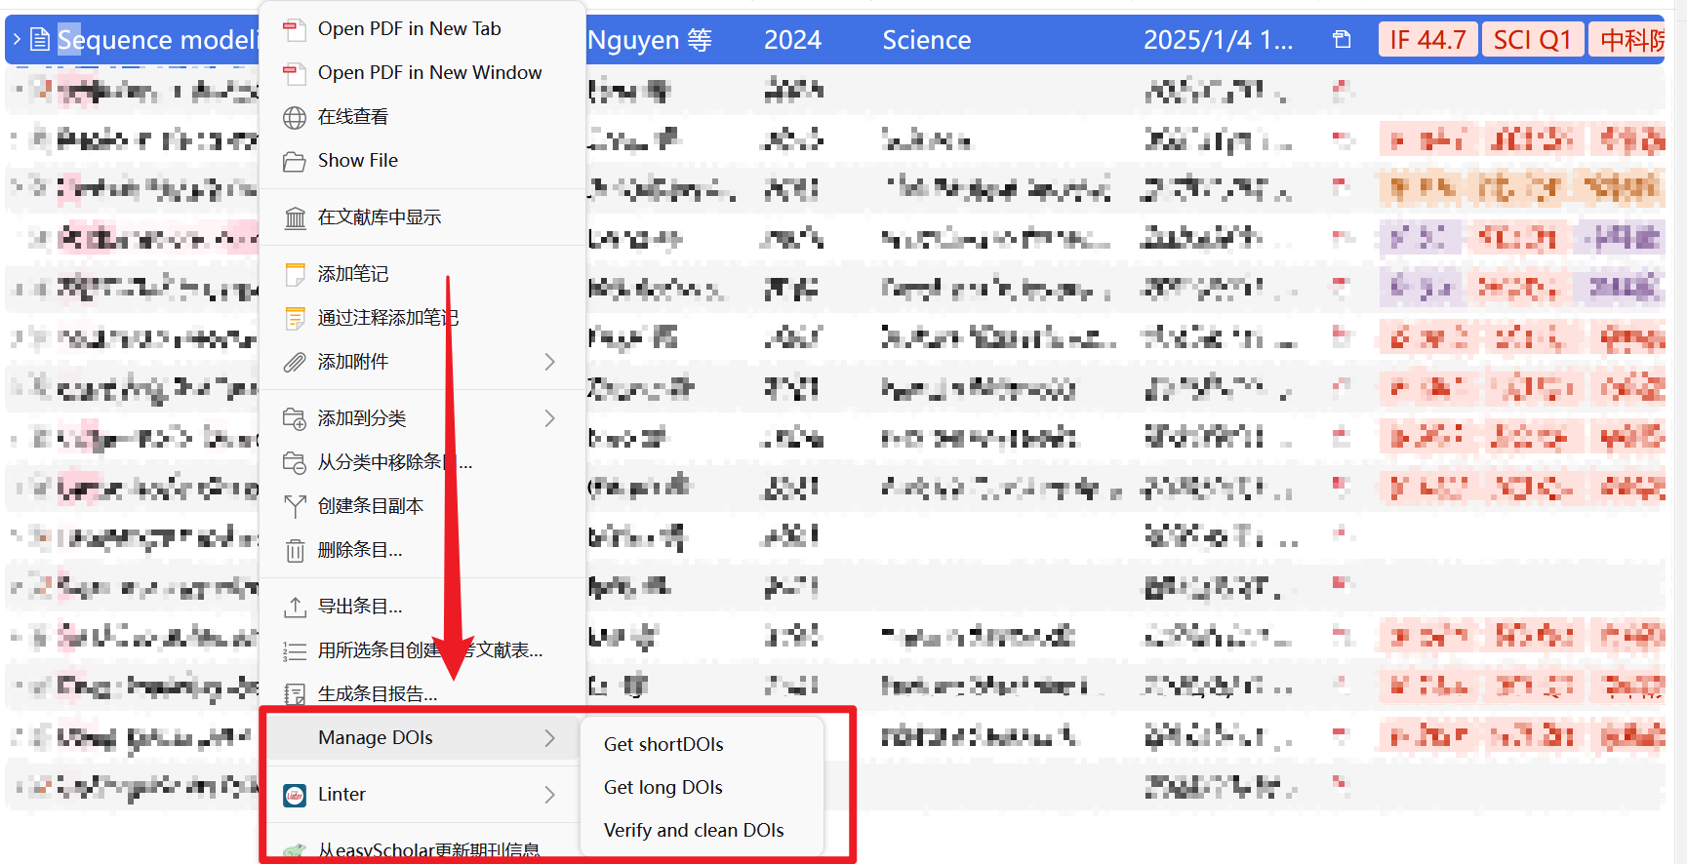Choose Get long DOIs option

[663, 787]
